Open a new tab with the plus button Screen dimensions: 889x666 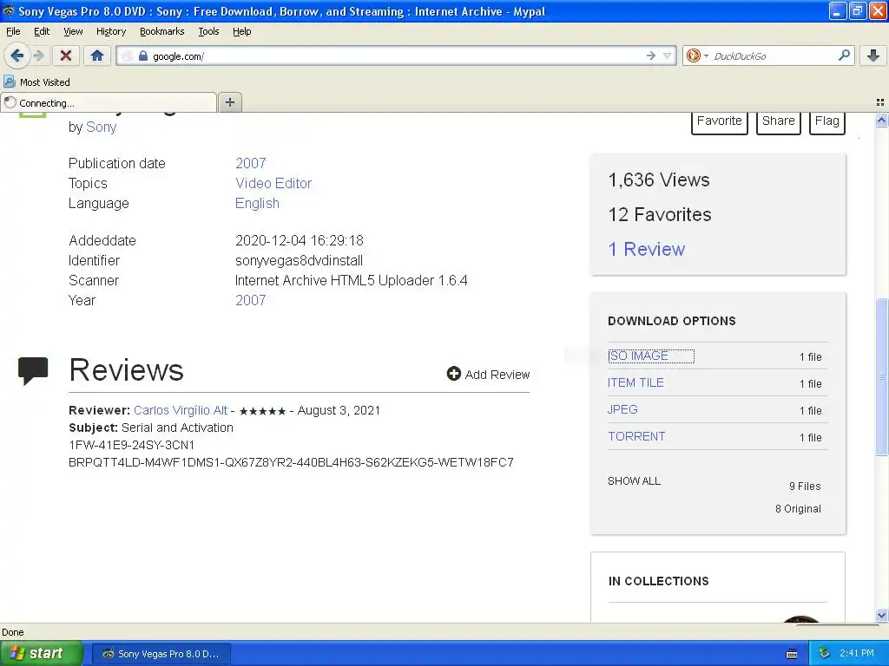click(x=229, y=102)
